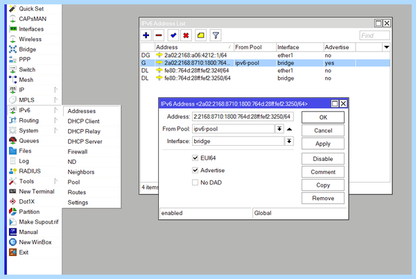The height and width of the screenshot is (279, 416).
Task: Select DHCP Server in IPv6 submenu
Action: coord(92,142)
